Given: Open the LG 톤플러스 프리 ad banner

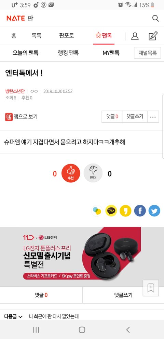Looking at the screenshot, I should point(82,257).
